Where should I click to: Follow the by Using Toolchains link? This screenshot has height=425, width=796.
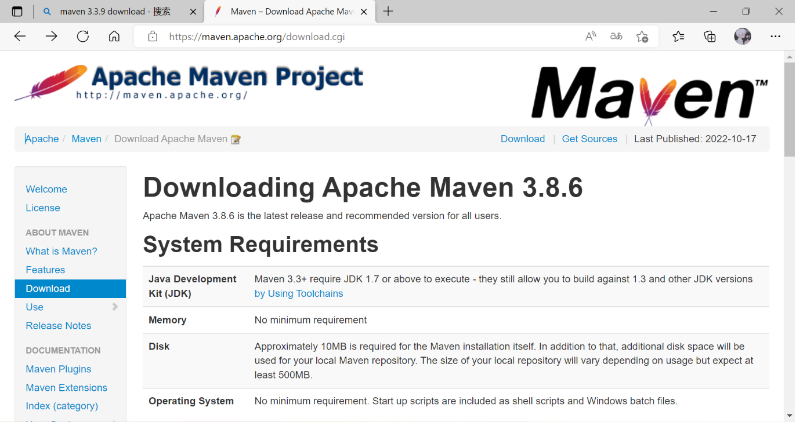click(299, 293)
